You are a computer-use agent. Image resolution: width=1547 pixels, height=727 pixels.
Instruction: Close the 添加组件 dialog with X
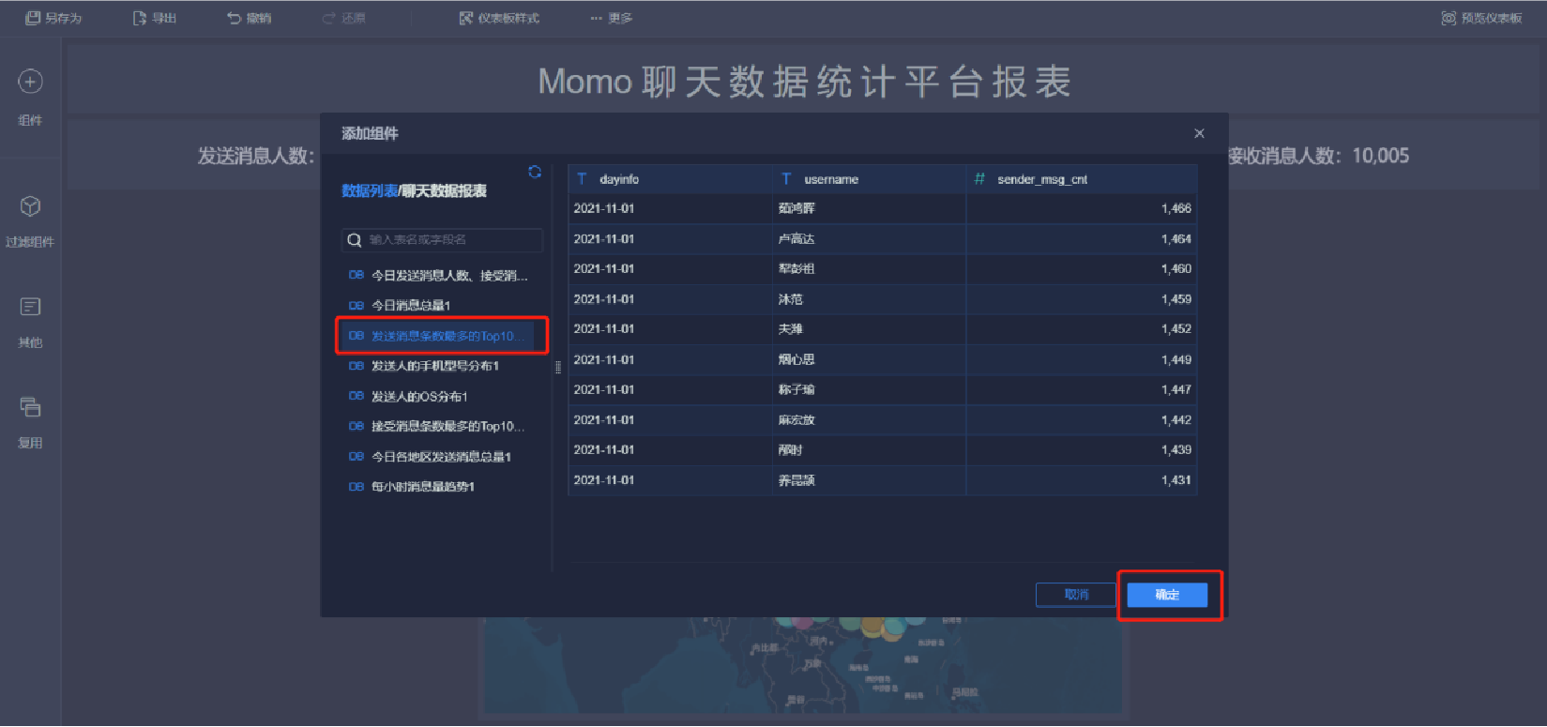(x=1199, y=133)
